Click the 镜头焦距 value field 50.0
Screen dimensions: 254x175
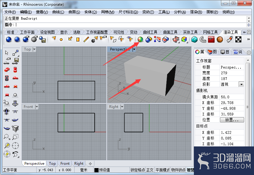click(x=232, y=97)
